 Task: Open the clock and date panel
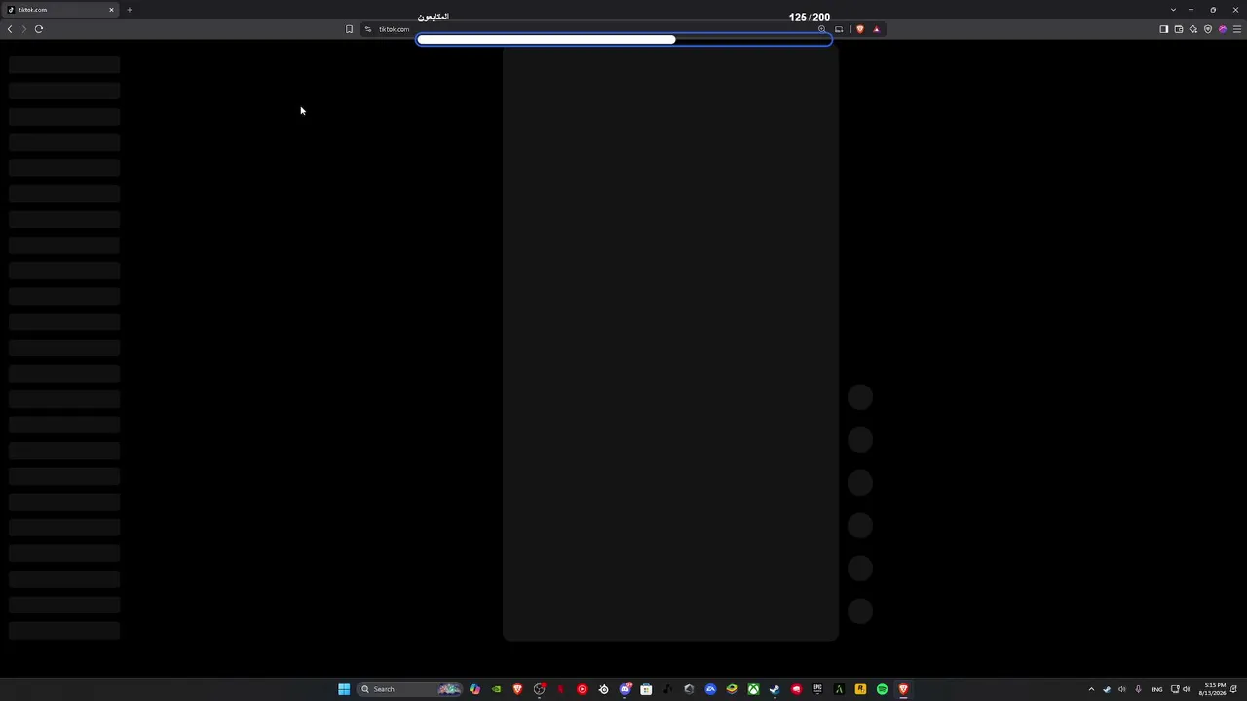pyautogui.click(x=1214, y=689)
